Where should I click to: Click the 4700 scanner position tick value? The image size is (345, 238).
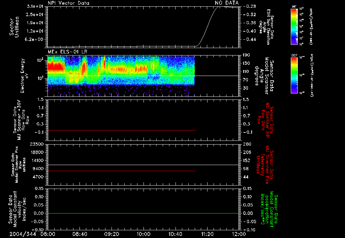38,177
